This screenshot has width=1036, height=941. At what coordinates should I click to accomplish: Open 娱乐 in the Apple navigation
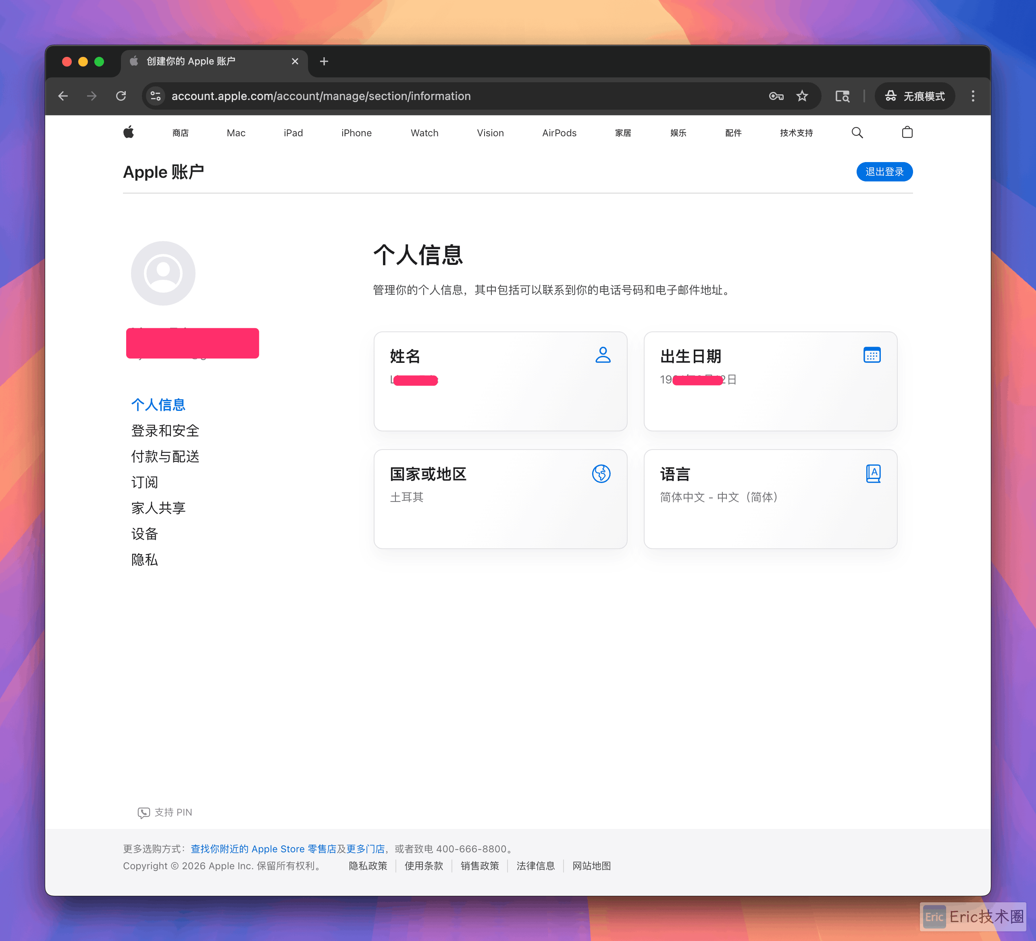click(678, 133)
